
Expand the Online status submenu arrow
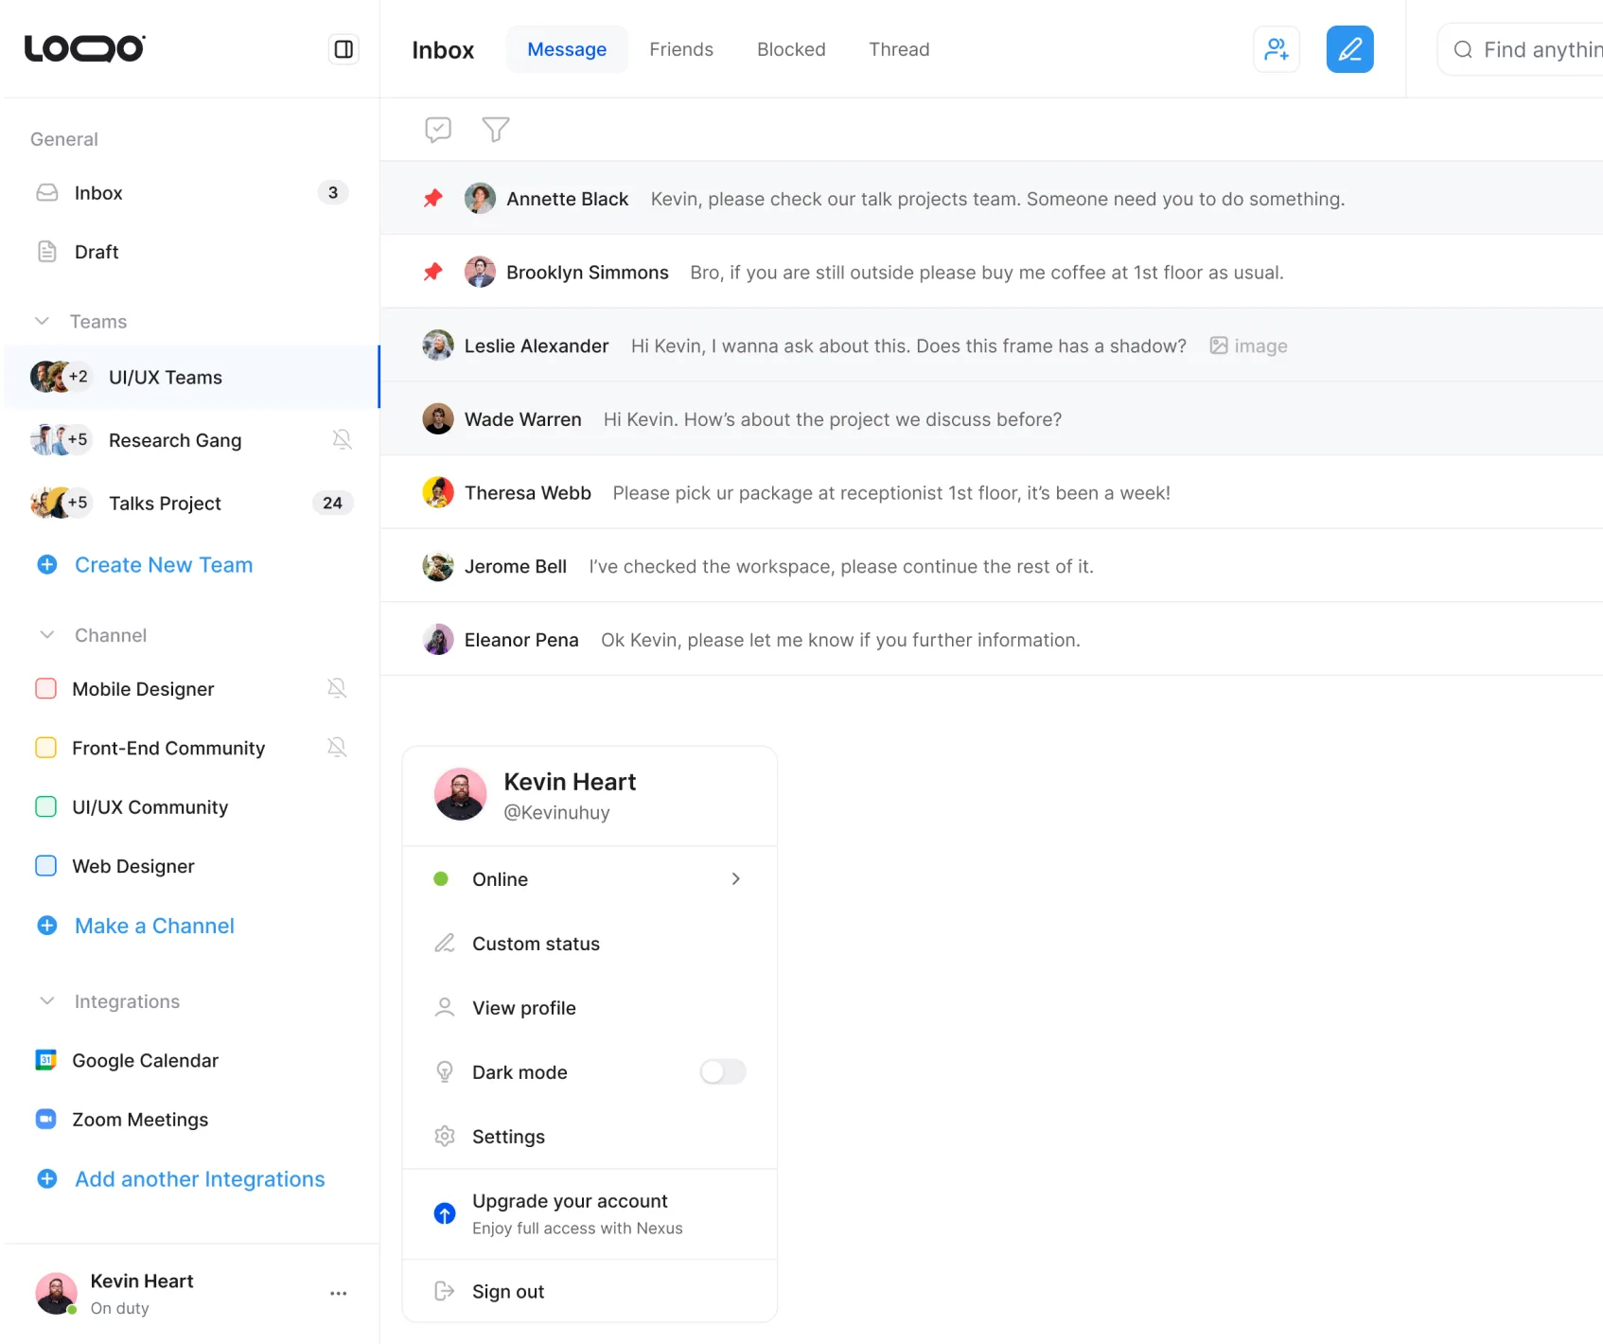tap(735, 879)
